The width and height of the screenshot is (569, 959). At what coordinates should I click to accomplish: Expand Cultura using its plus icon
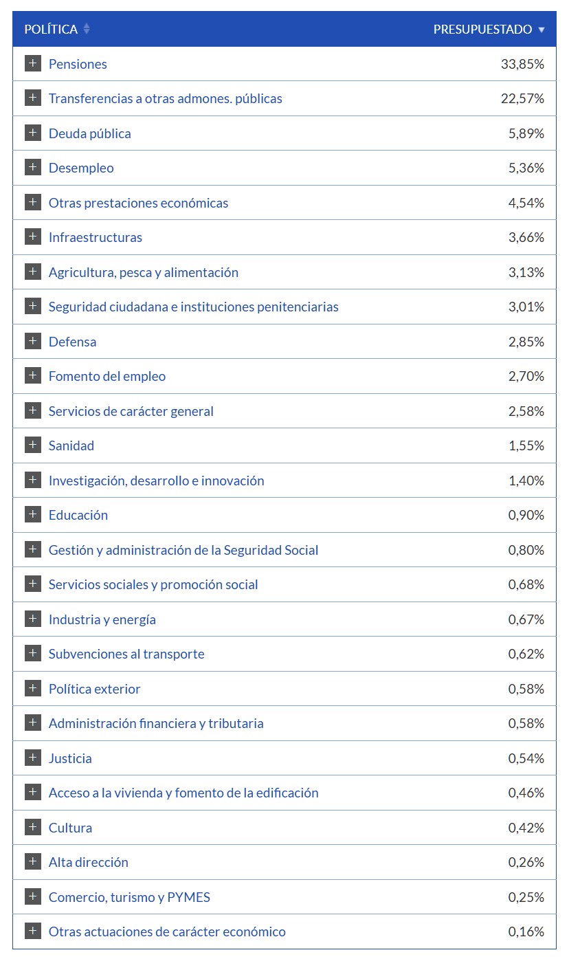[x=32, y=828]
